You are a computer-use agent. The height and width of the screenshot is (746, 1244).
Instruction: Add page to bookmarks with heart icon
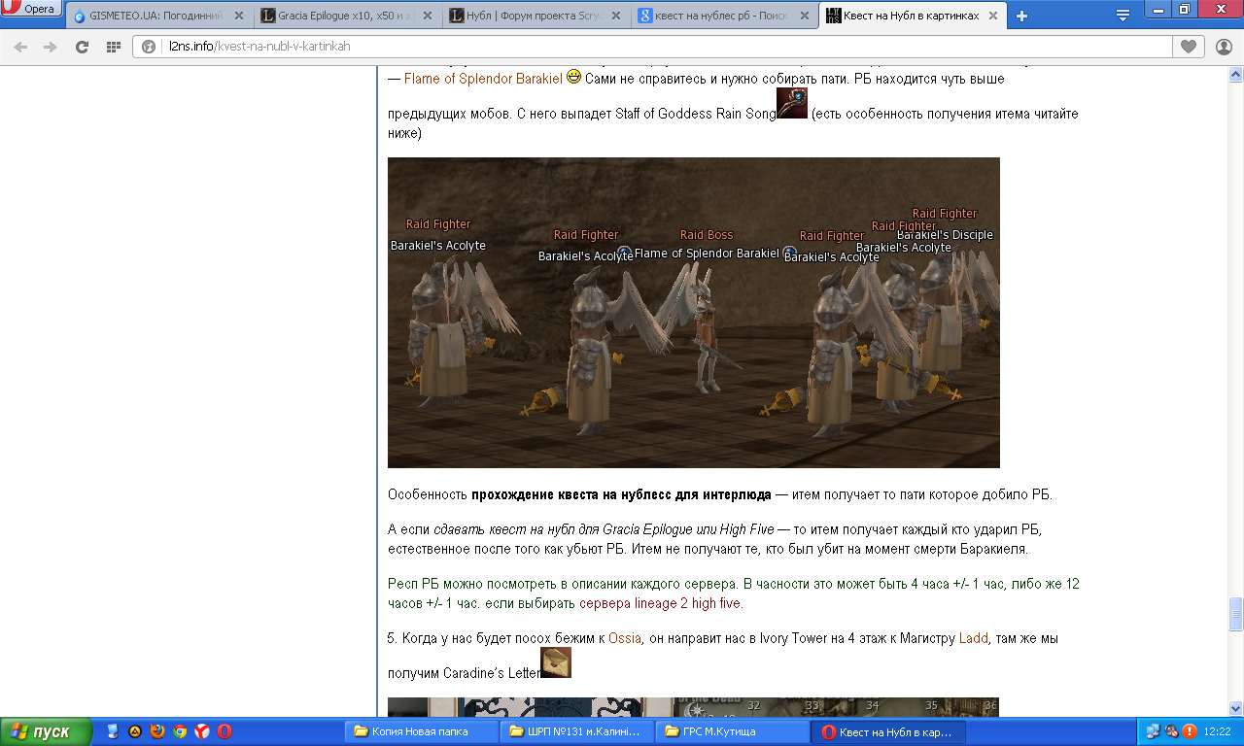pyautogui.click(x=1188, y=47)
